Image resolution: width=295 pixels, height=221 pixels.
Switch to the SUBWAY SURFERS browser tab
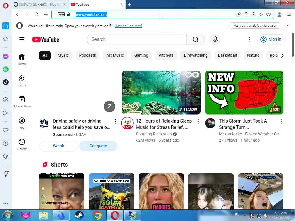point(39,5)
